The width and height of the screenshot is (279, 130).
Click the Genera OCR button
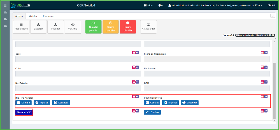24,112
